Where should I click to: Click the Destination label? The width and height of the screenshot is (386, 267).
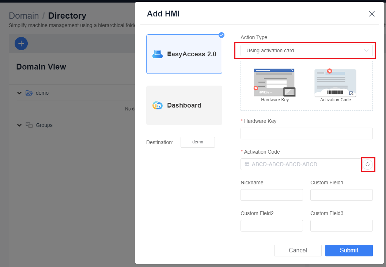pyautogui.click(x=159, y=142)
